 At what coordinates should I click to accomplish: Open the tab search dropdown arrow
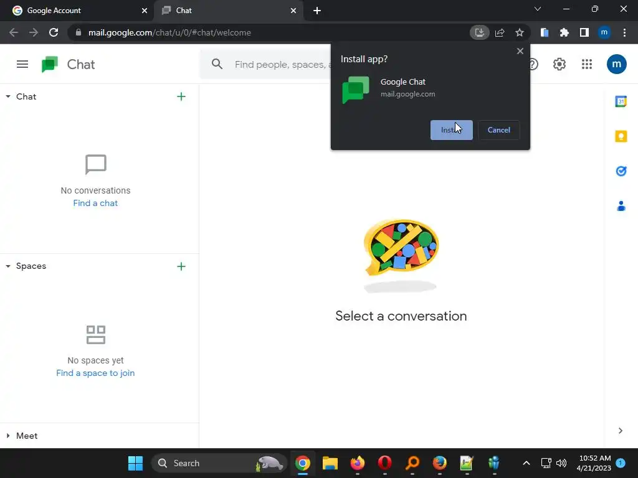[x=538, y=9]
